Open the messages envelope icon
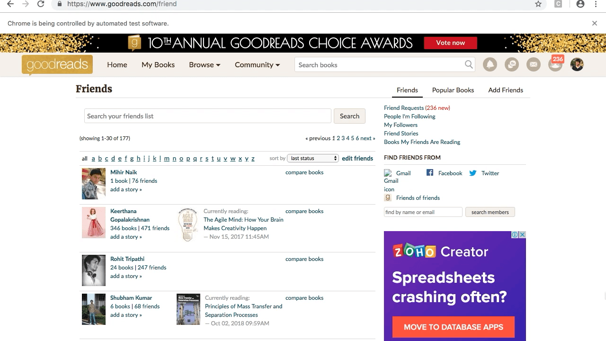This screenshot has height=341, width=606. coord(534,64)
